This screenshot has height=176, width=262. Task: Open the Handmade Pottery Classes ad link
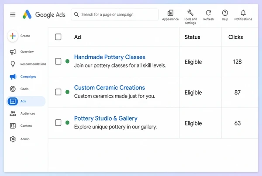tap(110, 57)
